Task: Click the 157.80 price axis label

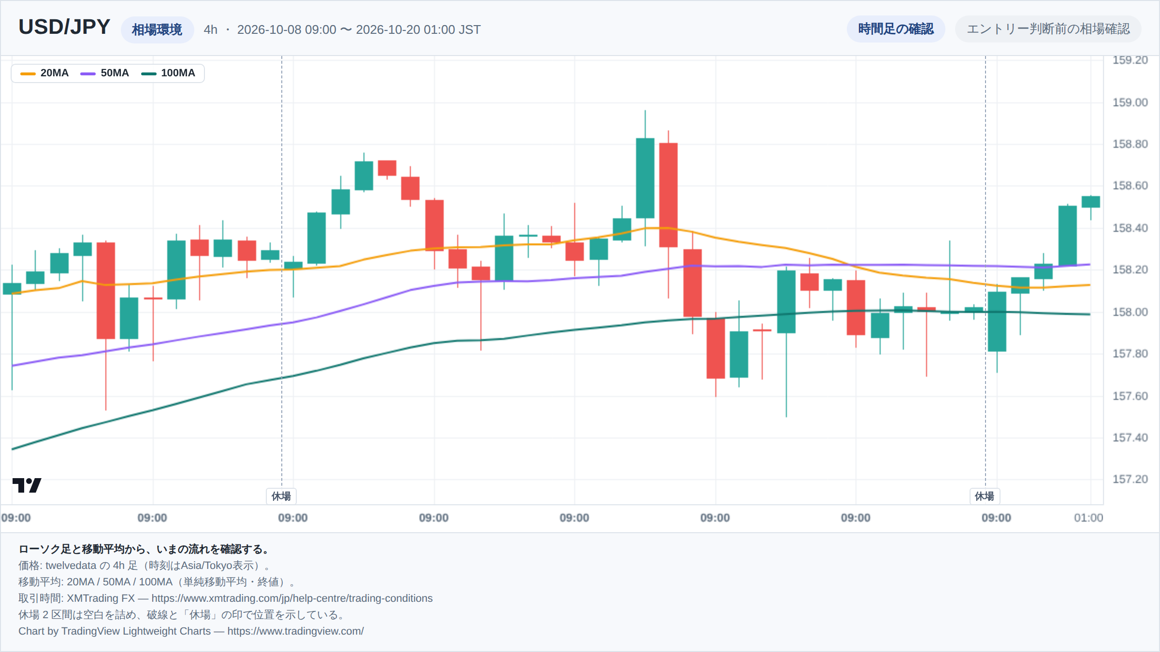Action: pyautogui.click(x=1130, y=354)
